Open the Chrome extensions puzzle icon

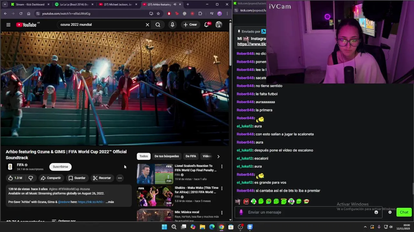[200, 14]
